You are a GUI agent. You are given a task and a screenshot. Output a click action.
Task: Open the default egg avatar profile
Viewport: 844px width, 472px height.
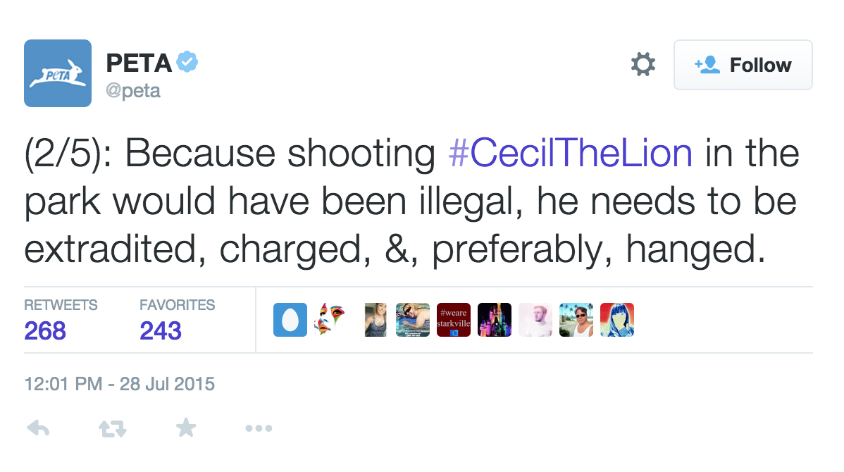pyautogui.click(x=290, y=320)
